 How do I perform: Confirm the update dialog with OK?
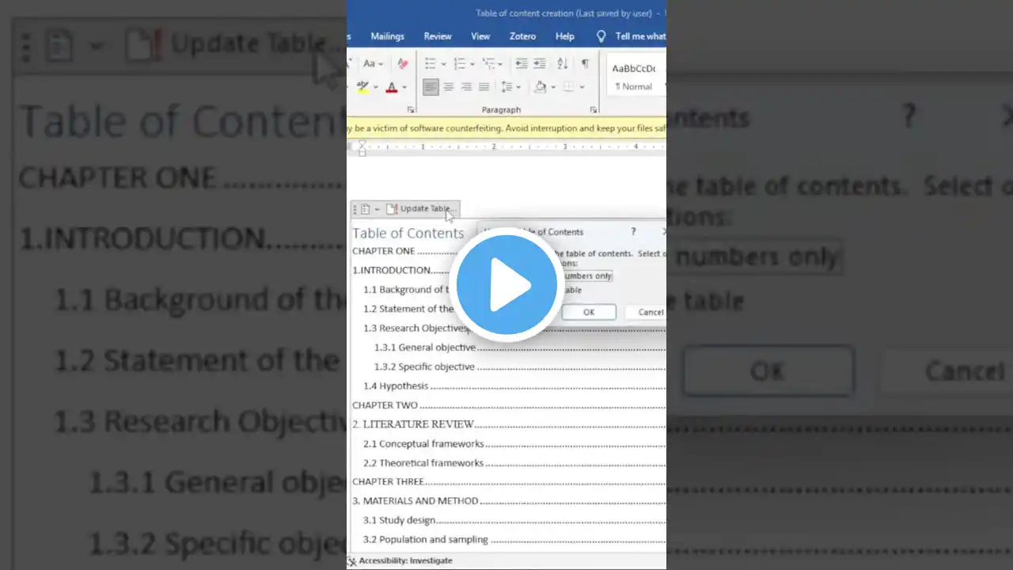[589, 312]
